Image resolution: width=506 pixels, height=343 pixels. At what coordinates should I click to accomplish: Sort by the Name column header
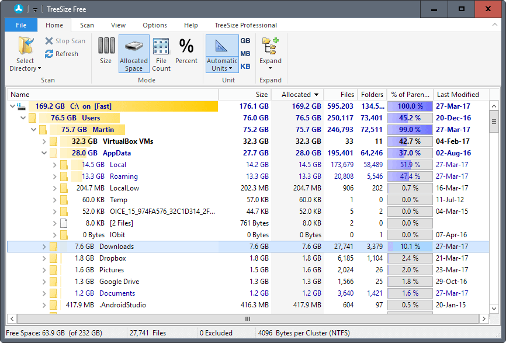113,95
